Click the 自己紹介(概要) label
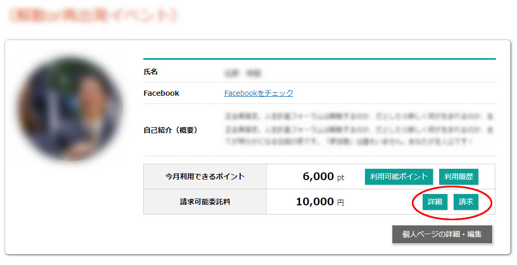517x265 pixels. click(x=171, y=130)
